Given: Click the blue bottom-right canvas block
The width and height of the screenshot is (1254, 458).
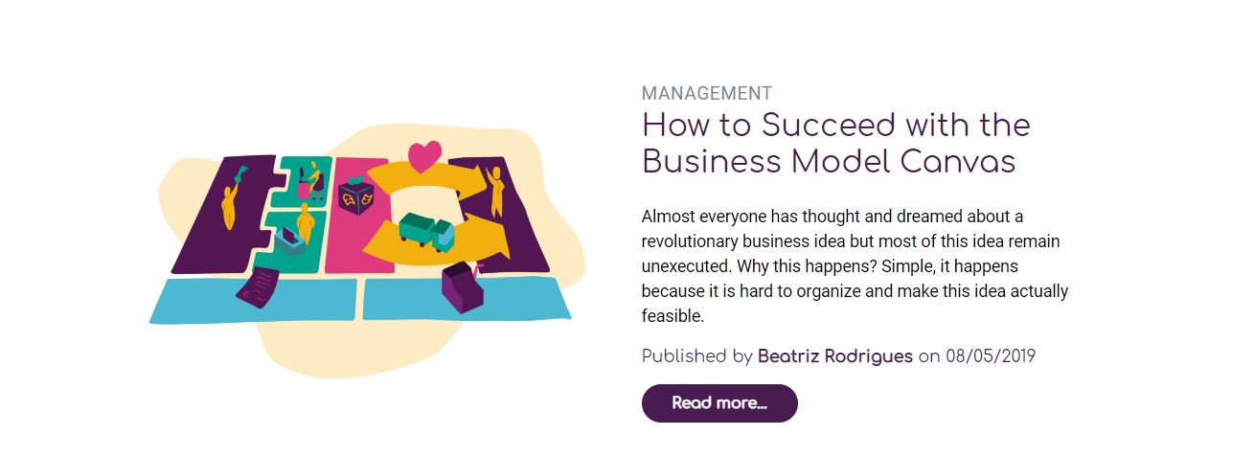Looking at the screenshot, I should point(467,298).
